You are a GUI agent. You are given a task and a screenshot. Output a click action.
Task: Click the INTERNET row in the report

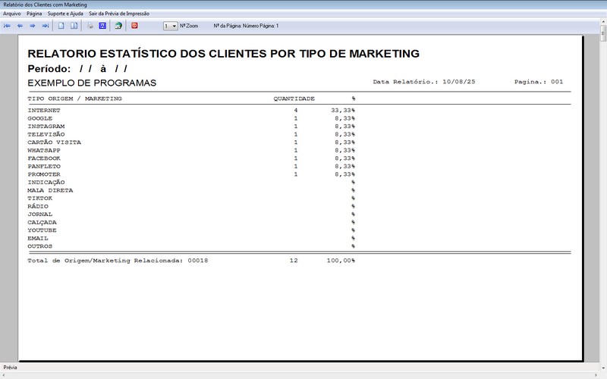(44, 111)
